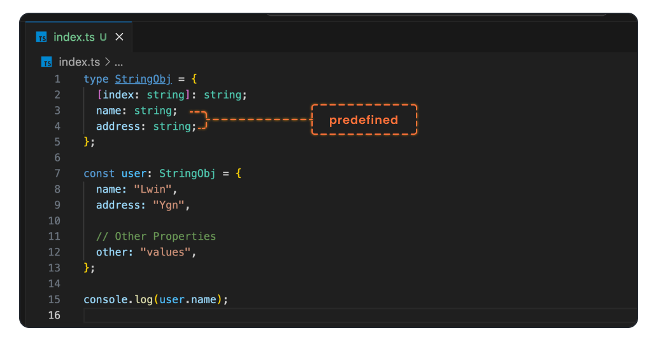
Task: Click the TS file icon in the breadcrumb
Action: tap(46, 62)
